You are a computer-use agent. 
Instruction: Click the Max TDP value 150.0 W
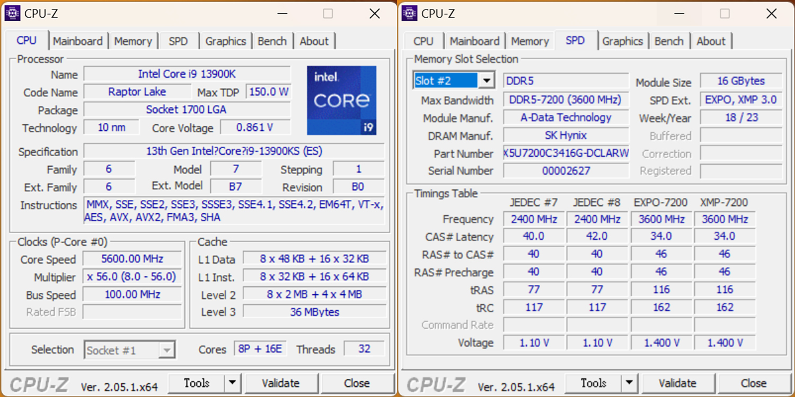point(269,92)
